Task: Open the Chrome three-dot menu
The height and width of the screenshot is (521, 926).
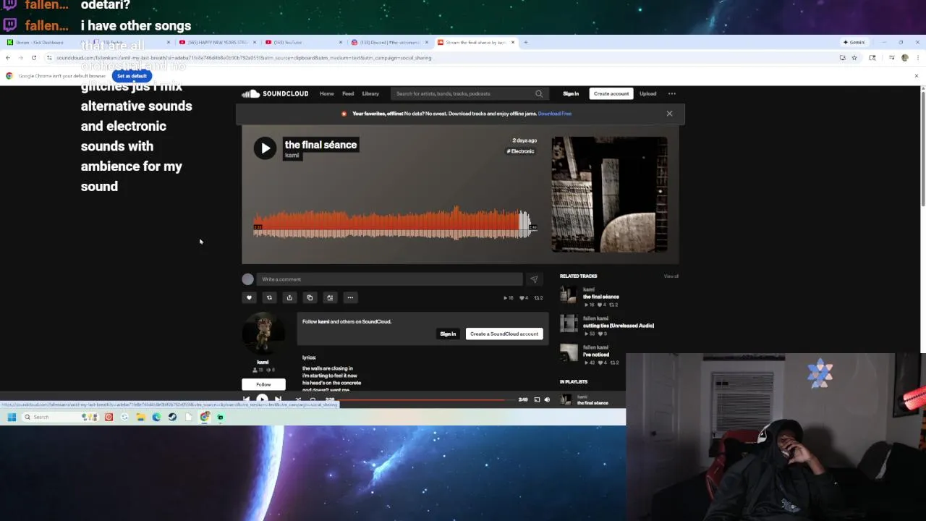Action: coord(917,58)
